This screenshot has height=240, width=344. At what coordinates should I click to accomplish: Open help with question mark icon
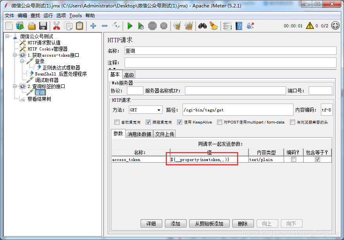point(239,26)
